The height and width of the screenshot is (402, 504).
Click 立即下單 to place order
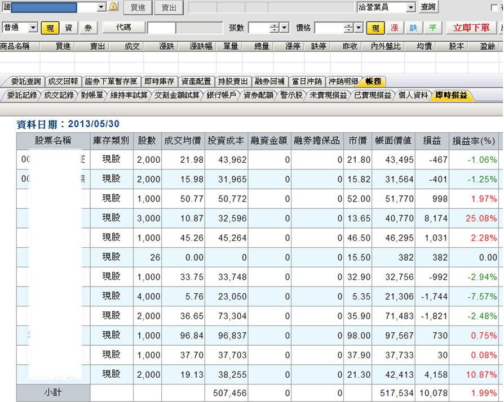[471, 28]
